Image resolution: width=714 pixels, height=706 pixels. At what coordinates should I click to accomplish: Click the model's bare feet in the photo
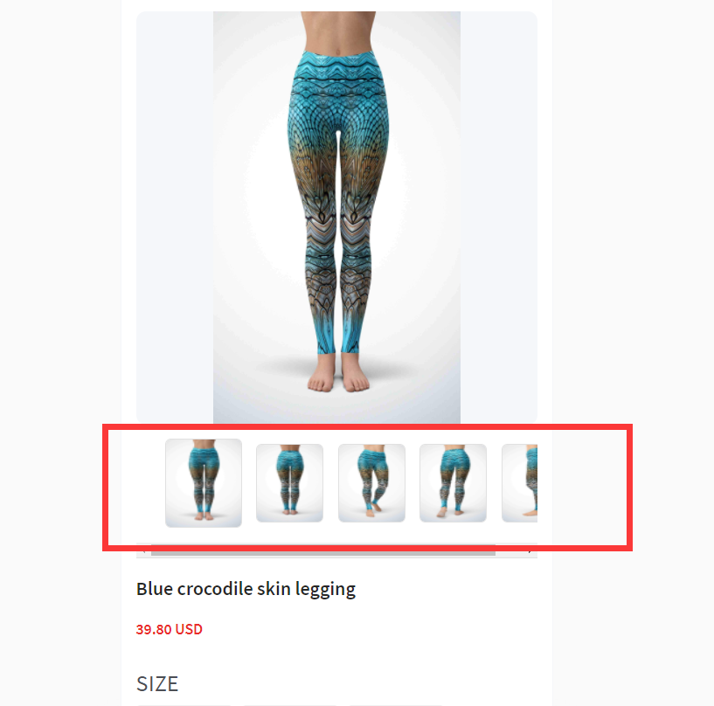tap(338, 373)
